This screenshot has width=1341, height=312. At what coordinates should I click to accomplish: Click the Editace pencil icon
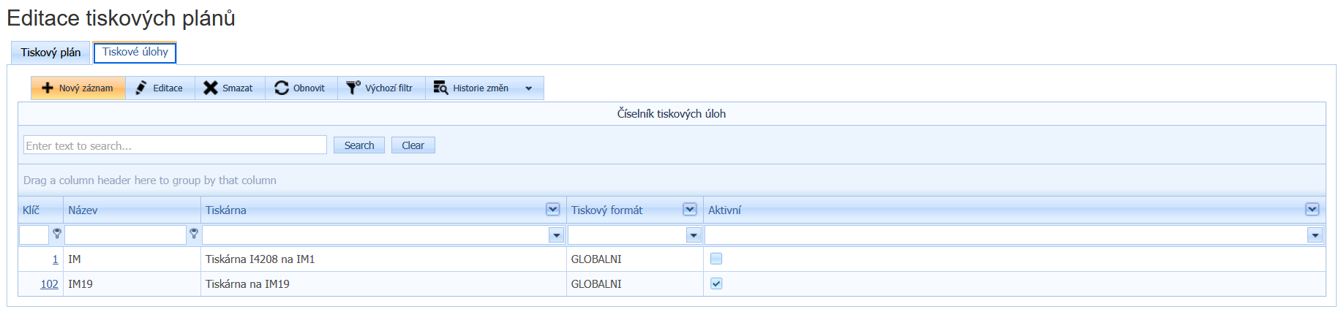(x=141, y=88)
